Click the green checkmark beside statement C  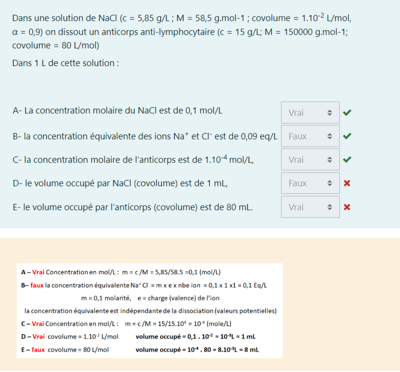pyautogui.click(x=347, y=160)
